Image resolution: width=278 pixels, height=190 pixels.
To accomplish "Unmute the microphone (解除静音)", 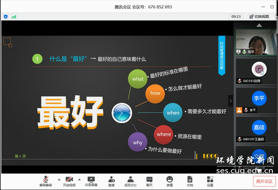I will pyautogui.click(x=46, y=181).
